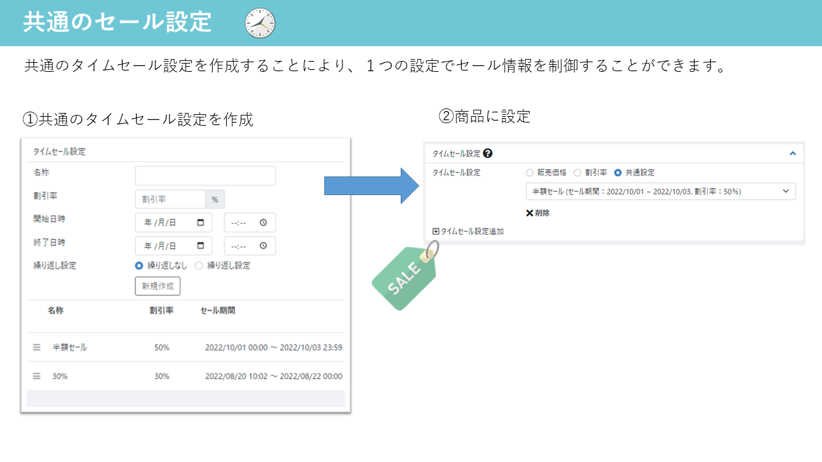Screen dimensions: 822x462
Task: Open the end date calendar picker icon
Action: click(200, 246)
